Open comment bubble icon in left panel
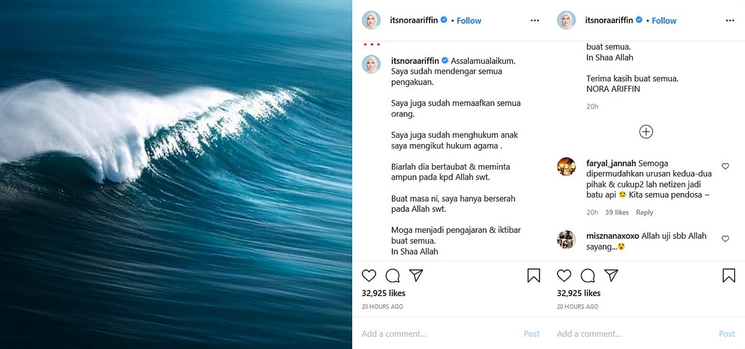Viewport: 745px width, 349px height. tap(392, 276)
